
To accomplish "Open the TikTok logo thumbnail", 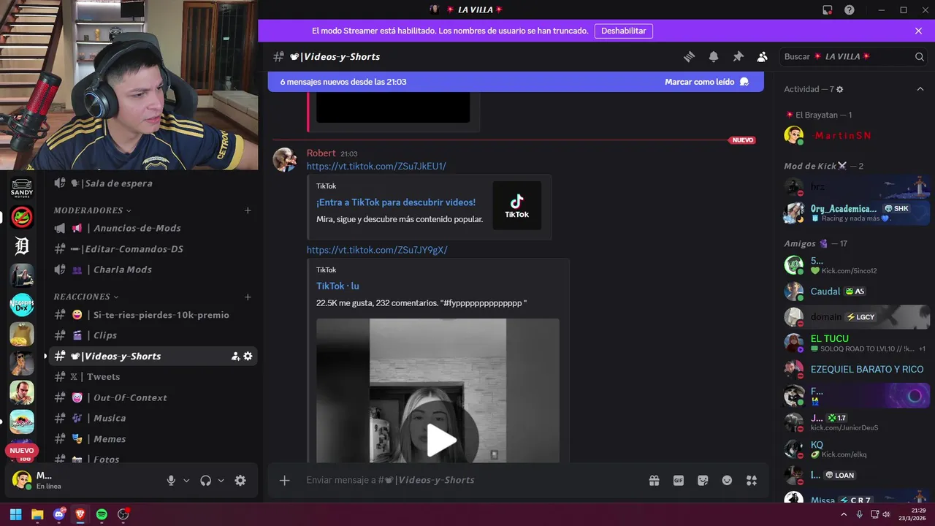I will point(517,205).
